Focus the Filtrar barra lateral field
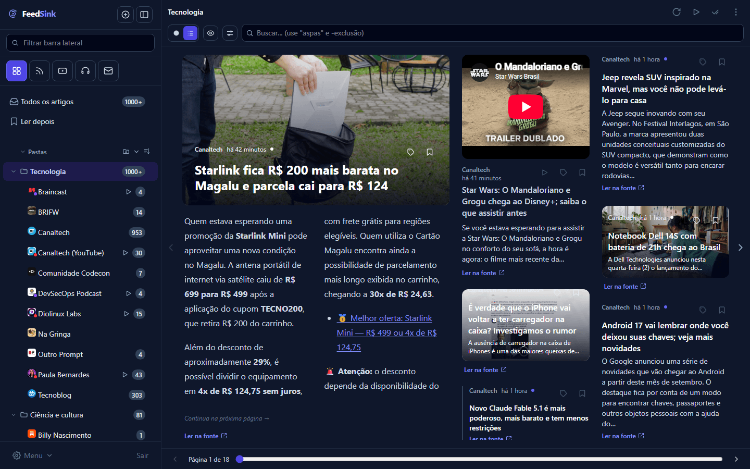 [80, 43]
